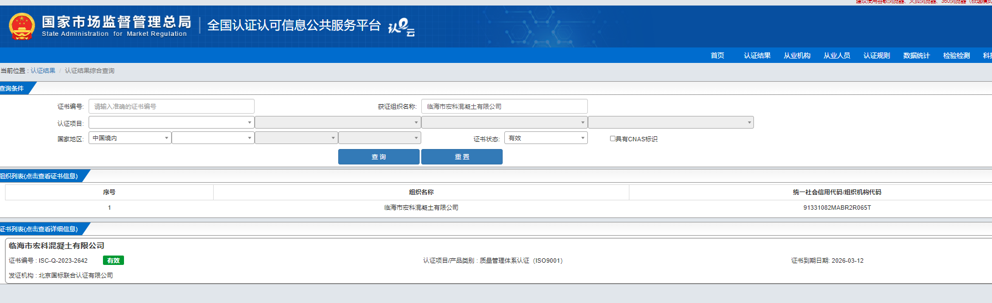Click the 获证组织名称 input field

pyautogui.click(x=504, y=107)
